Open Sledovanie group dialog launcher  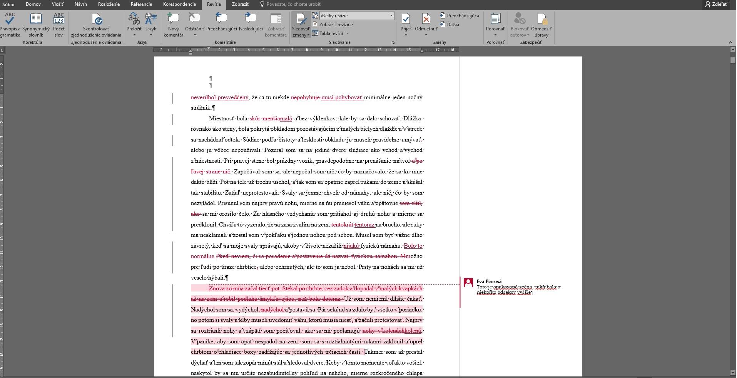click(x=393, y=42)
